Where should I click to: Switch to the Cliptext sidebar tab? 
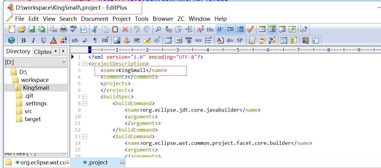(42, 52)
